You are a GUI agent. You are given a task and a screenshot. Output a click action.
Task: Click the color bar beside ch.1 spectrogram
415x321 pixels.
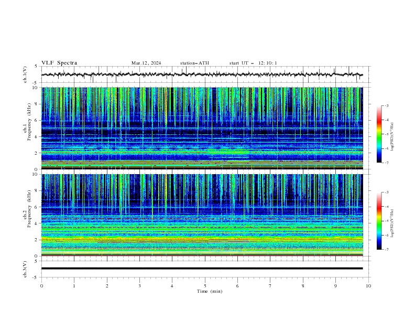(379, 134)
